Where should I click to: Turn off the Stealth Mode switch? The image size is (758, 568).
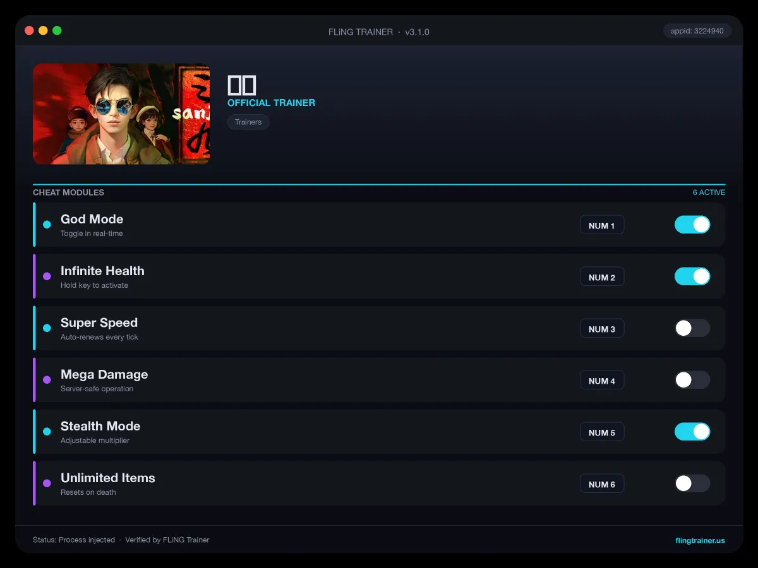pos(692,432)
